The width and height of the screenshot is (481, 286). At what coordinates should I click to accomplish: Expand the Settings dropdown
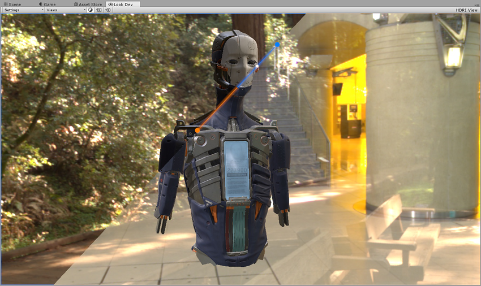pyautogui.click(x=24, y=10)
